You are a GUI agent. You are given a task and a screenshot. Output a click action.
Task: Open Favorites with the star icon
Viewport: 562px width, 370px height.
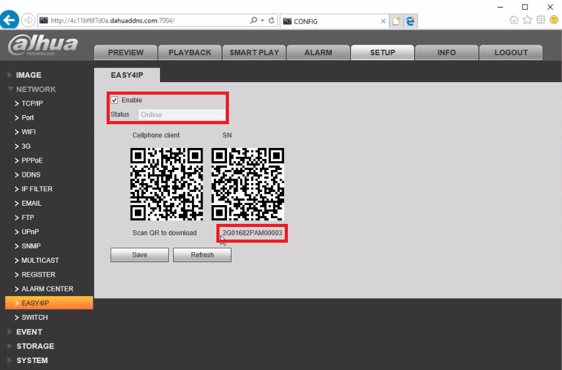528,19
